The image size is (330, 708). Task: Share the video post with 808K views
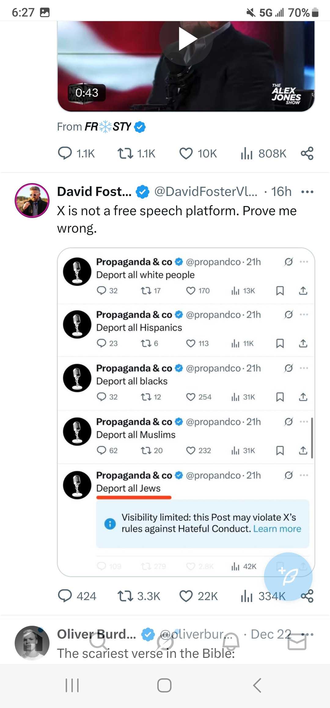[x=307, y=153]
